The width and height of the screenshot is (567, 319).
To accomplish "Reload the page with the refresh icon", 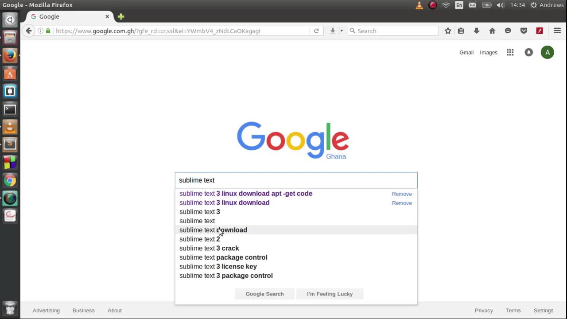I will [x=316, y=31].
